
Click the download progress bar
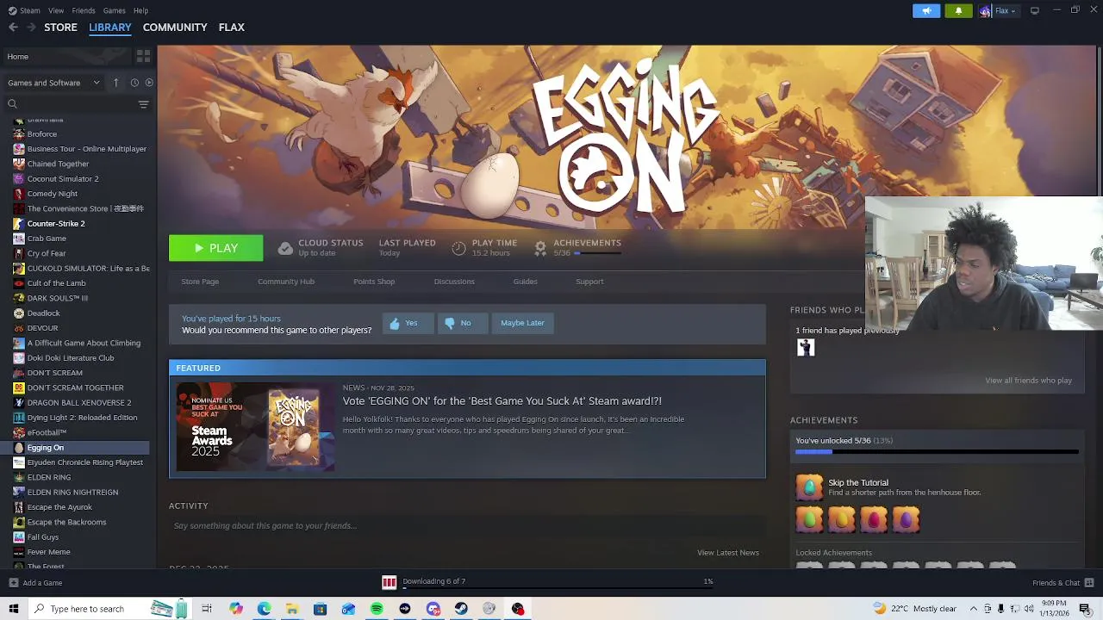(x=558, y=589)
